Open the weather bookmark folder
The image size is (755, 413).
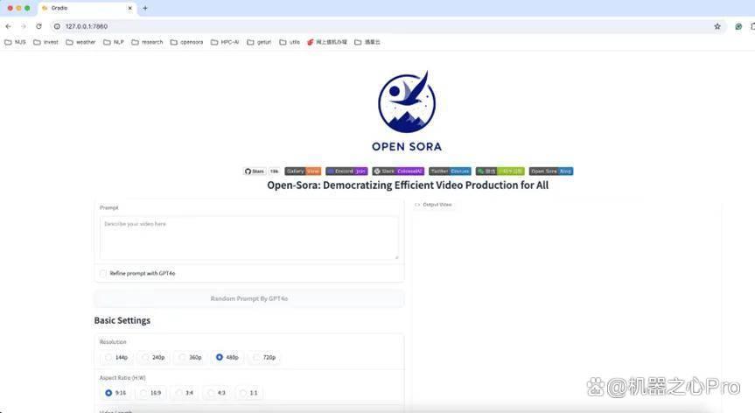click(x=80, y=42)
